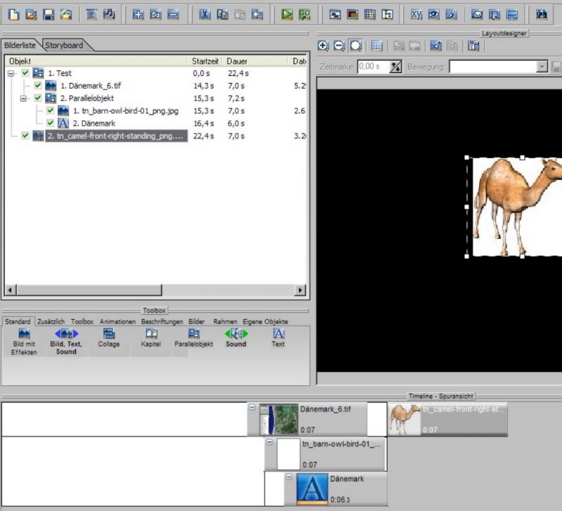Select the Kapitel object in Toolbox

pyautogui.click(x=151, y=338)
